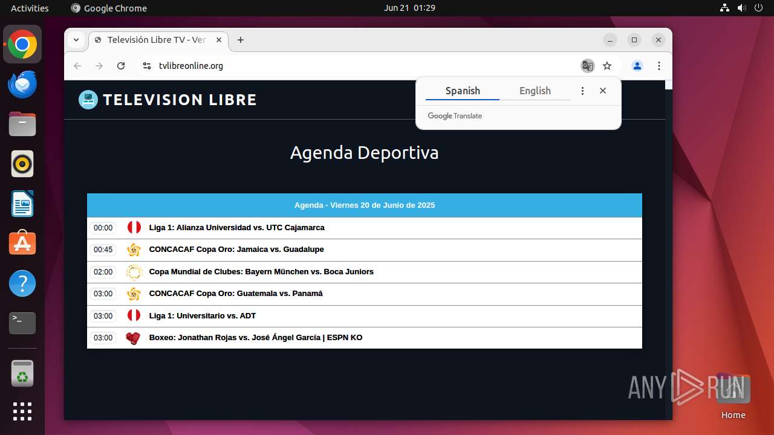
Task: Open Ubuntu Software store
Action: coord(22,243)
